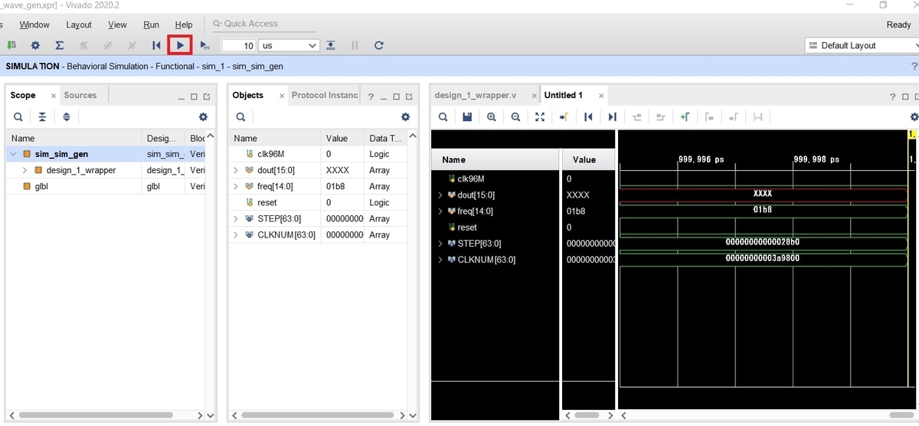Open the View menu
Viewport: 919px width, 426px height.
(x=117, y=25)
